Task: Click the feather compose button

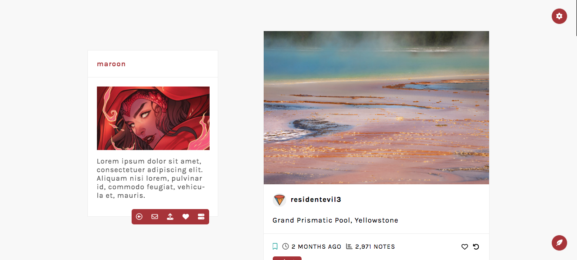Action: tap(559, 242)
